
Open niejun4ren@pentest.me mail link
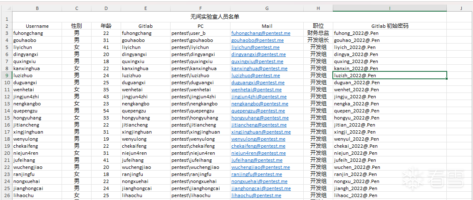tap(258, 153)
